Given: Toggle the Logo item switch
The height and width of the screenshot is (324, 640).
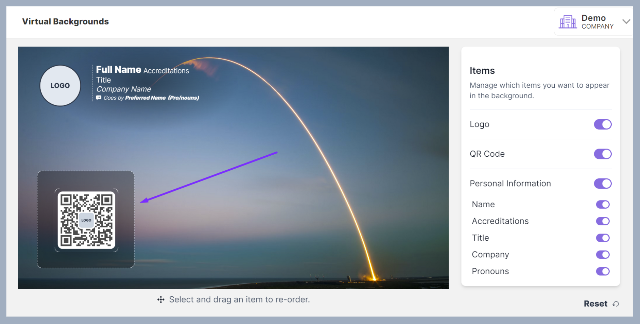Looking at the screenshot, I should click(602, 124).
